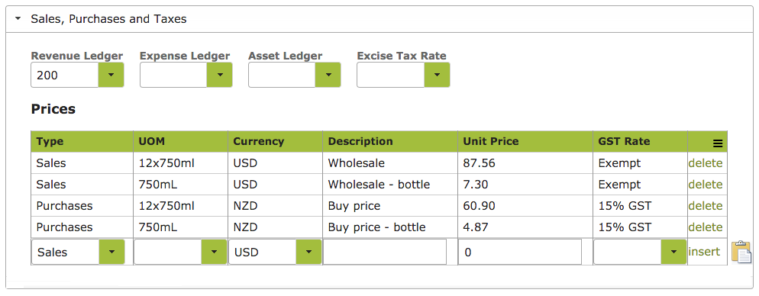
Task: Collapse the Sales, Purchases and Taxes section
Action: coord(18,19)
